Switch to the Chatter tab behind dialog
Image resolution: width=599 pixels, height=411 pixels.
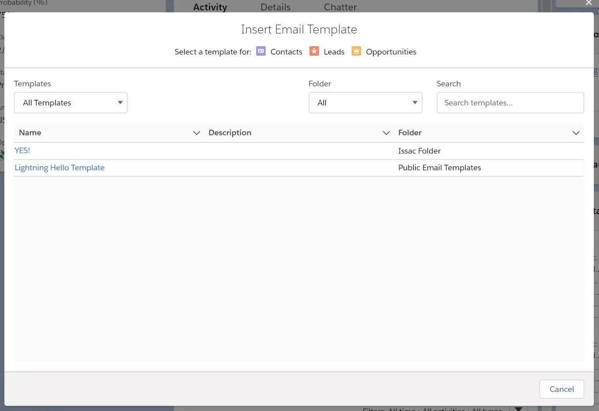pos(340,7)
